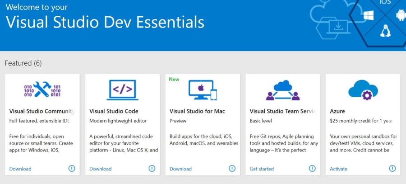The width and height of the screenshot is (406, 184).
Task: Click 'Build apps for the cloud, iOS' description
Action: [x=204, y=140]
